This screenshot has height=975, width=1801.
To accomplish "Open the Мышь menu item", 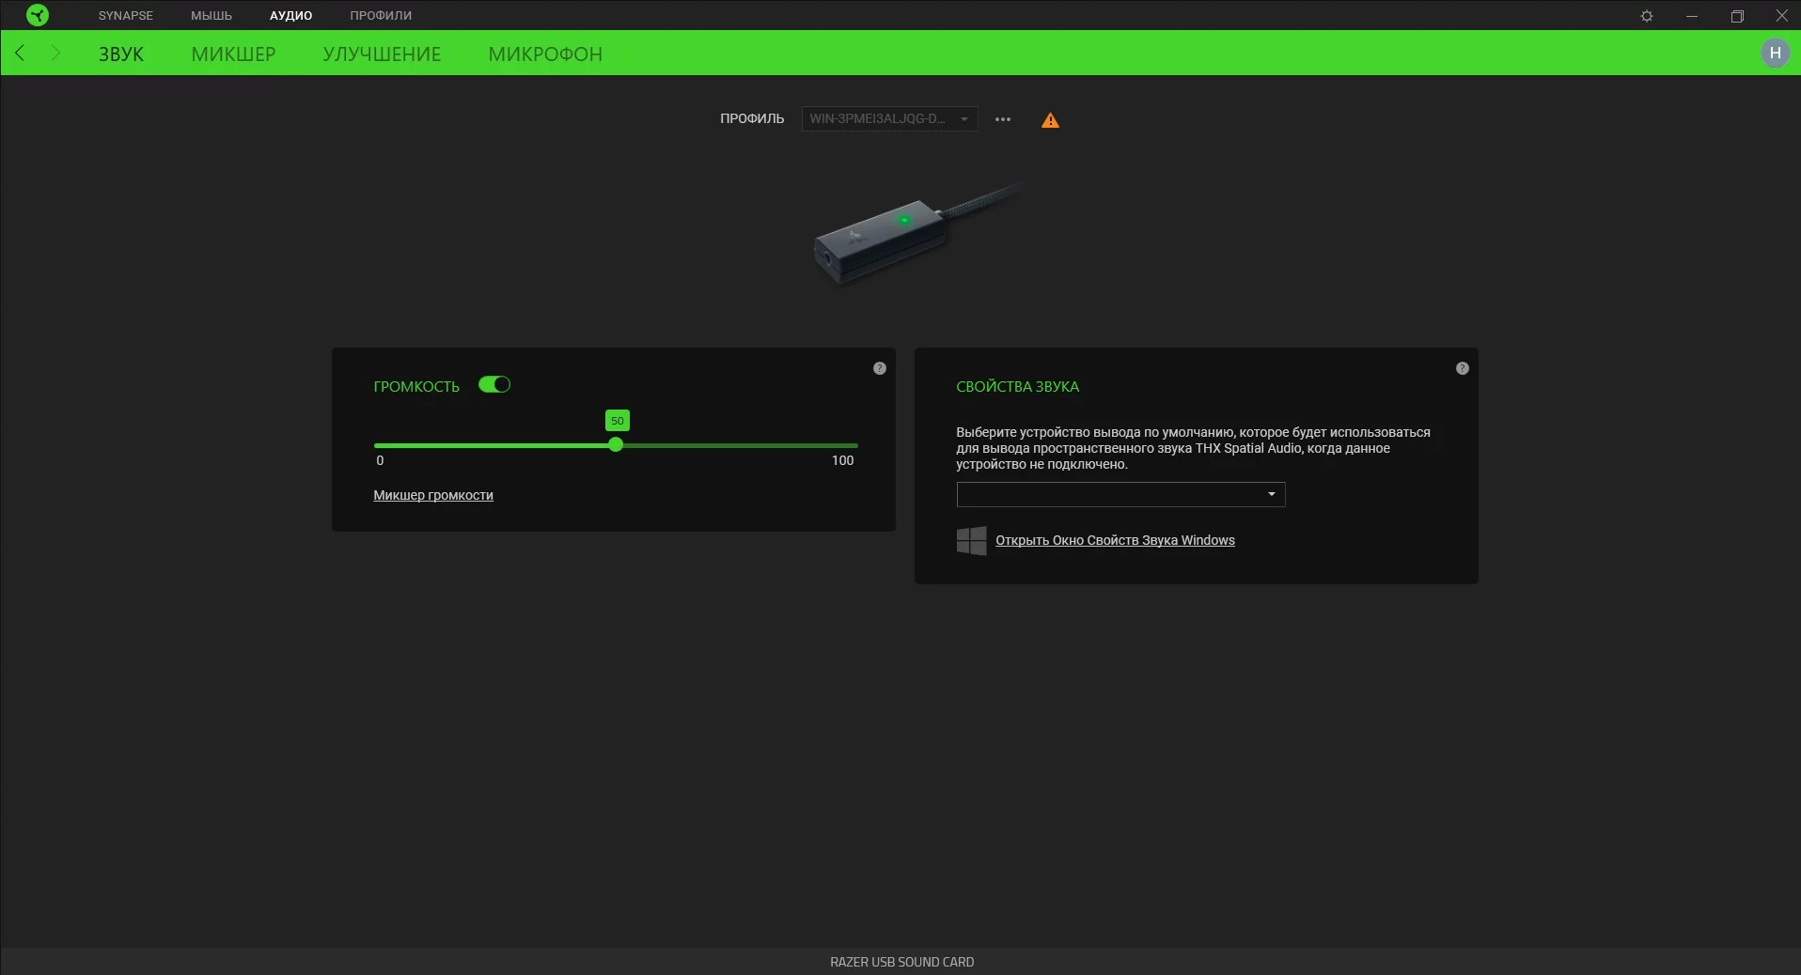I will [x=211, y=16].
